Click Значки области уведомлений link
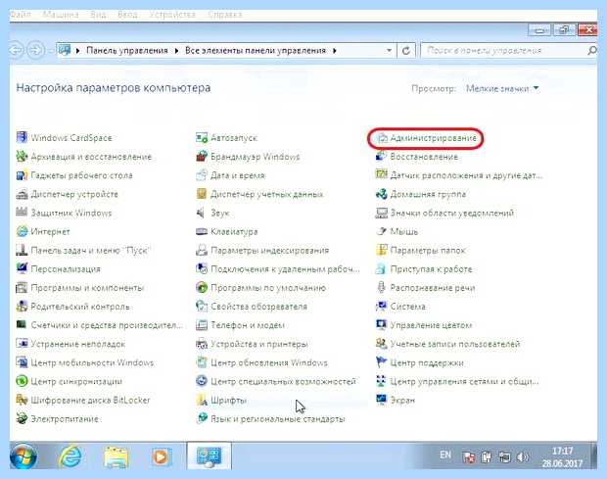 (452, 213)
